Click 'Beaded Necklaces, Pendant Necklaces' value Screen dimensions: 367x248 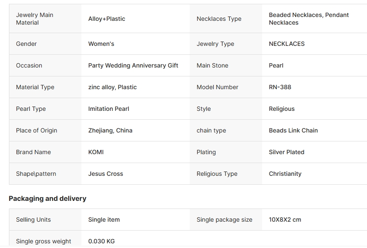coord(309,19)
